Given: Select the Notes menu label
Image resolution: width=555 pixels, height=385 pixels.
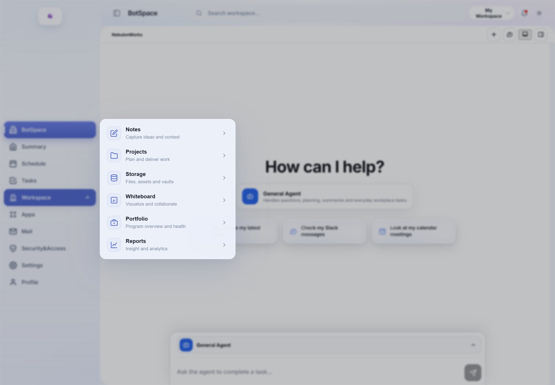Looking at the screenshot, I should pos(133,129).
